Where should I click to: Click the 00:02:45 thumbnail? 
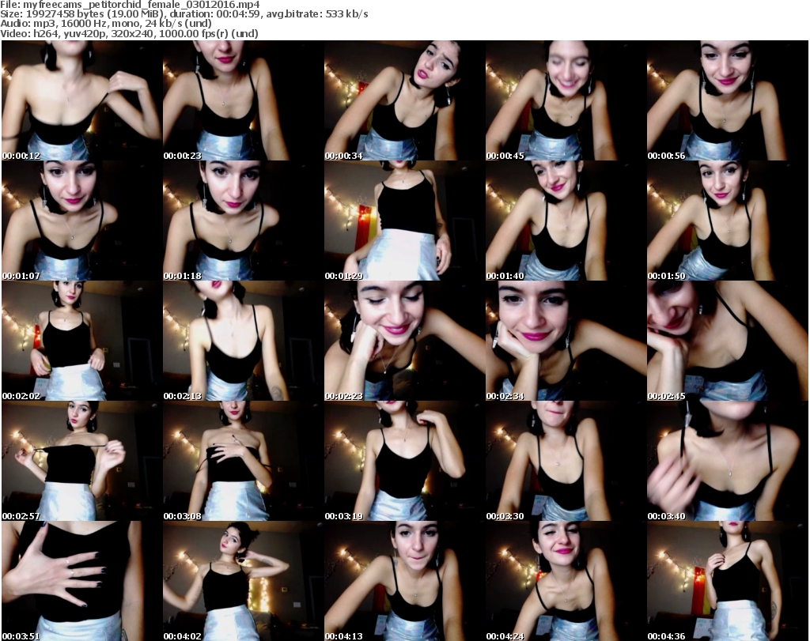pos(728,341)
